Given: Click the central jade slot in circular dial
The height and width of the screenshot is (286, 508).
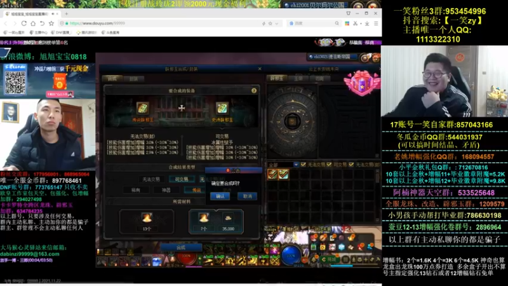Looking at the screenshot, I should coord(293,121).
